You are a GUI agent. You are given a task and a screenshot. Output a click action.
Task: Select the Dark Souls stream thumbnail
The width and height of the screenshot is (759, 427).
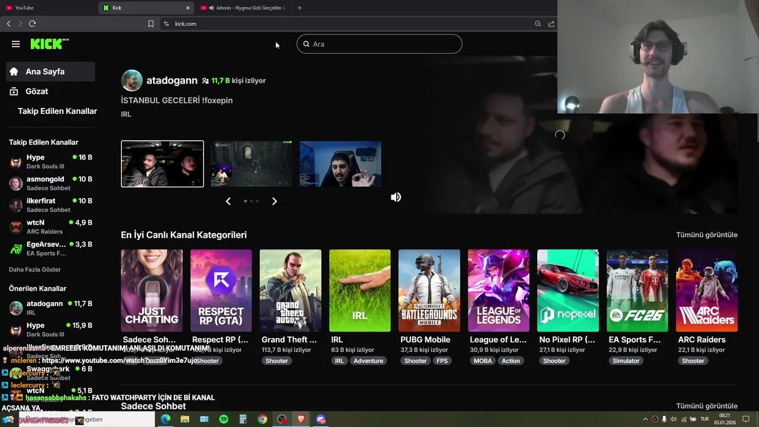pos(251,164)
